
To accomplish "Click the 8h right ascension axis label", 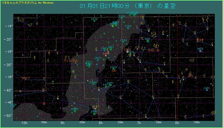I will tap(101, 123).
